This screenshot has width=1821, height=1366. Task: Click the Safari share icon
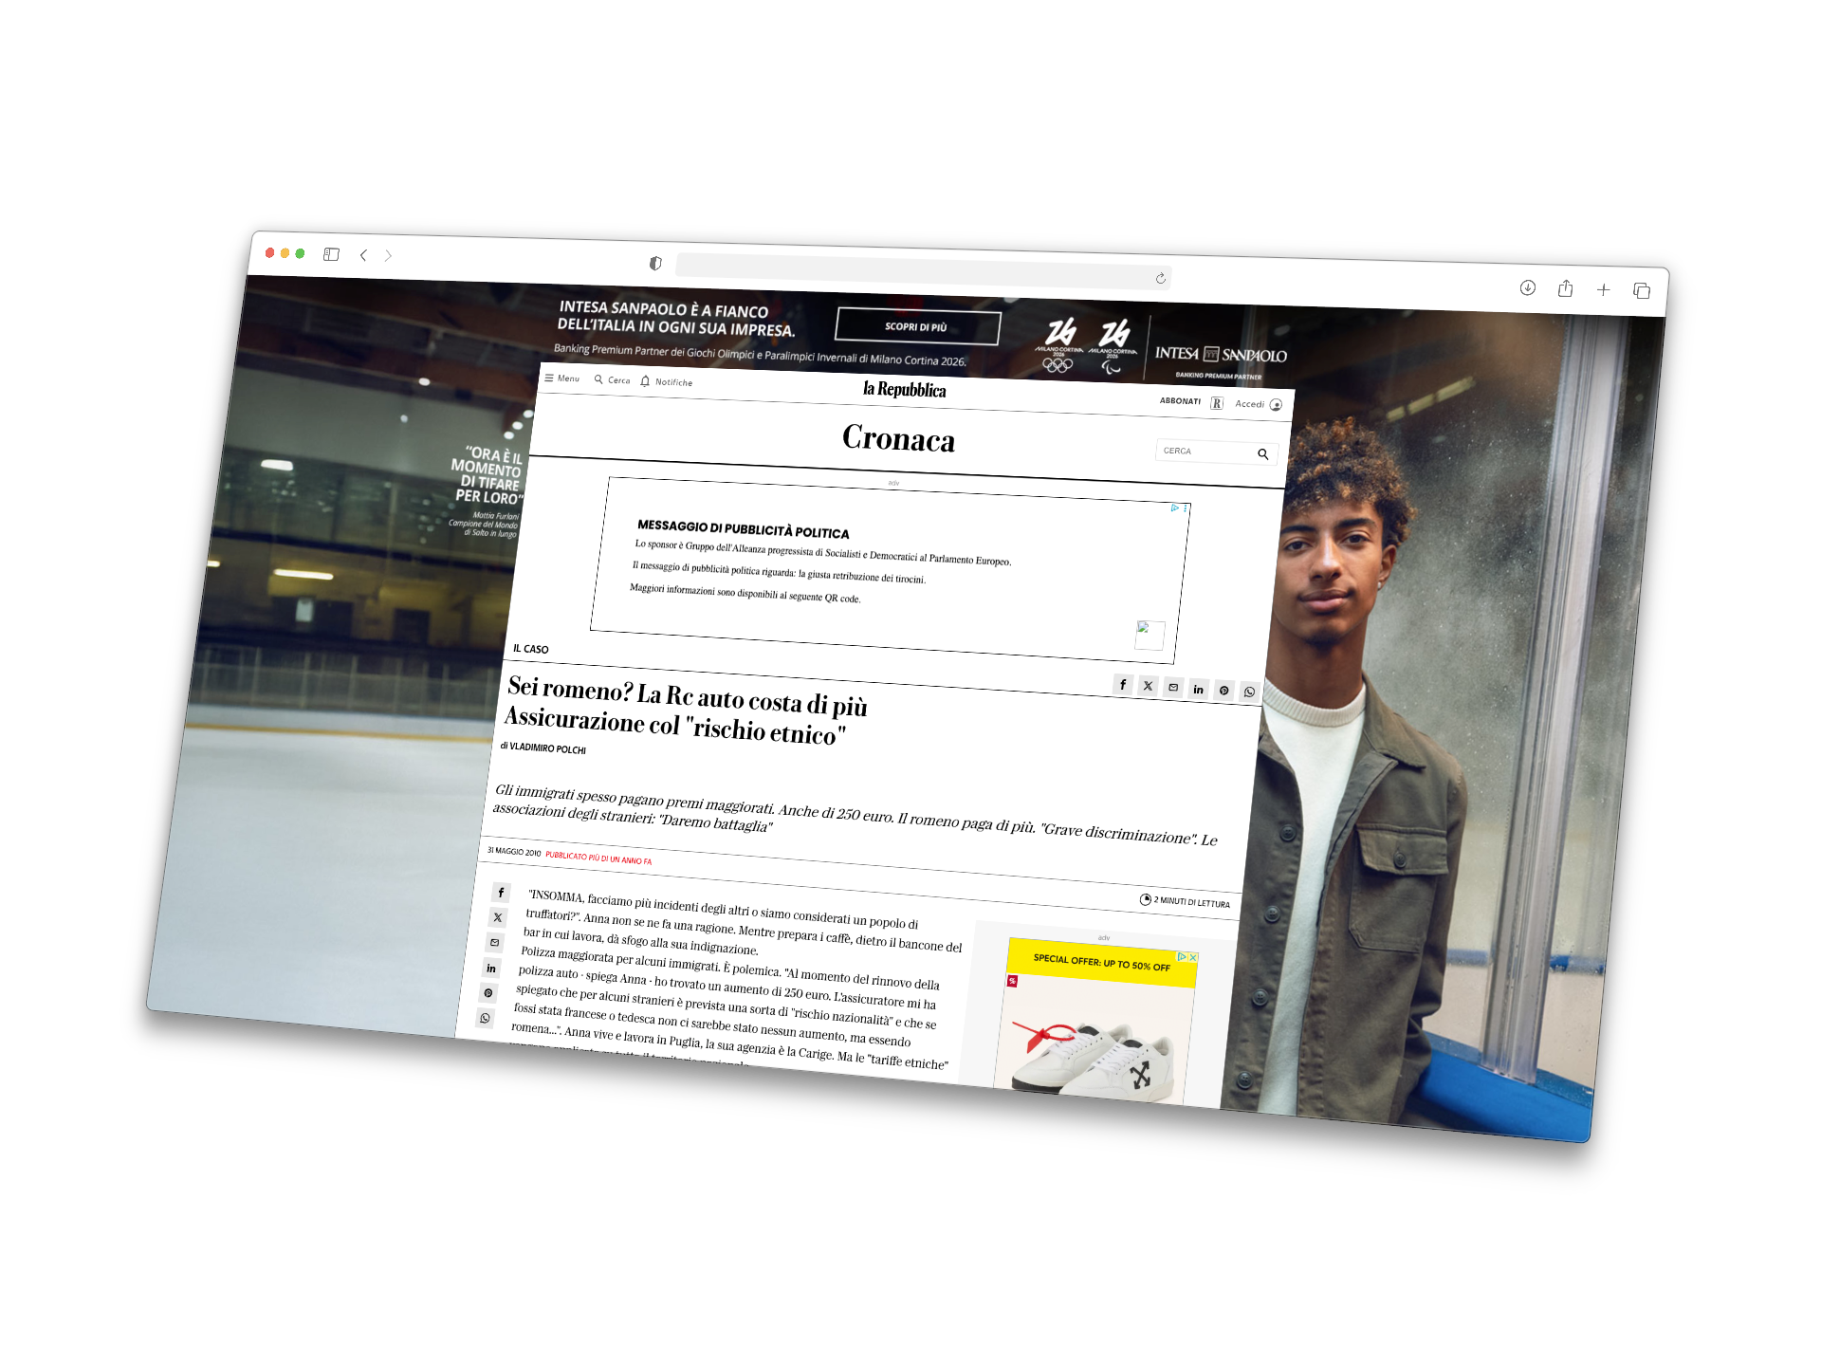[1565, 288]
